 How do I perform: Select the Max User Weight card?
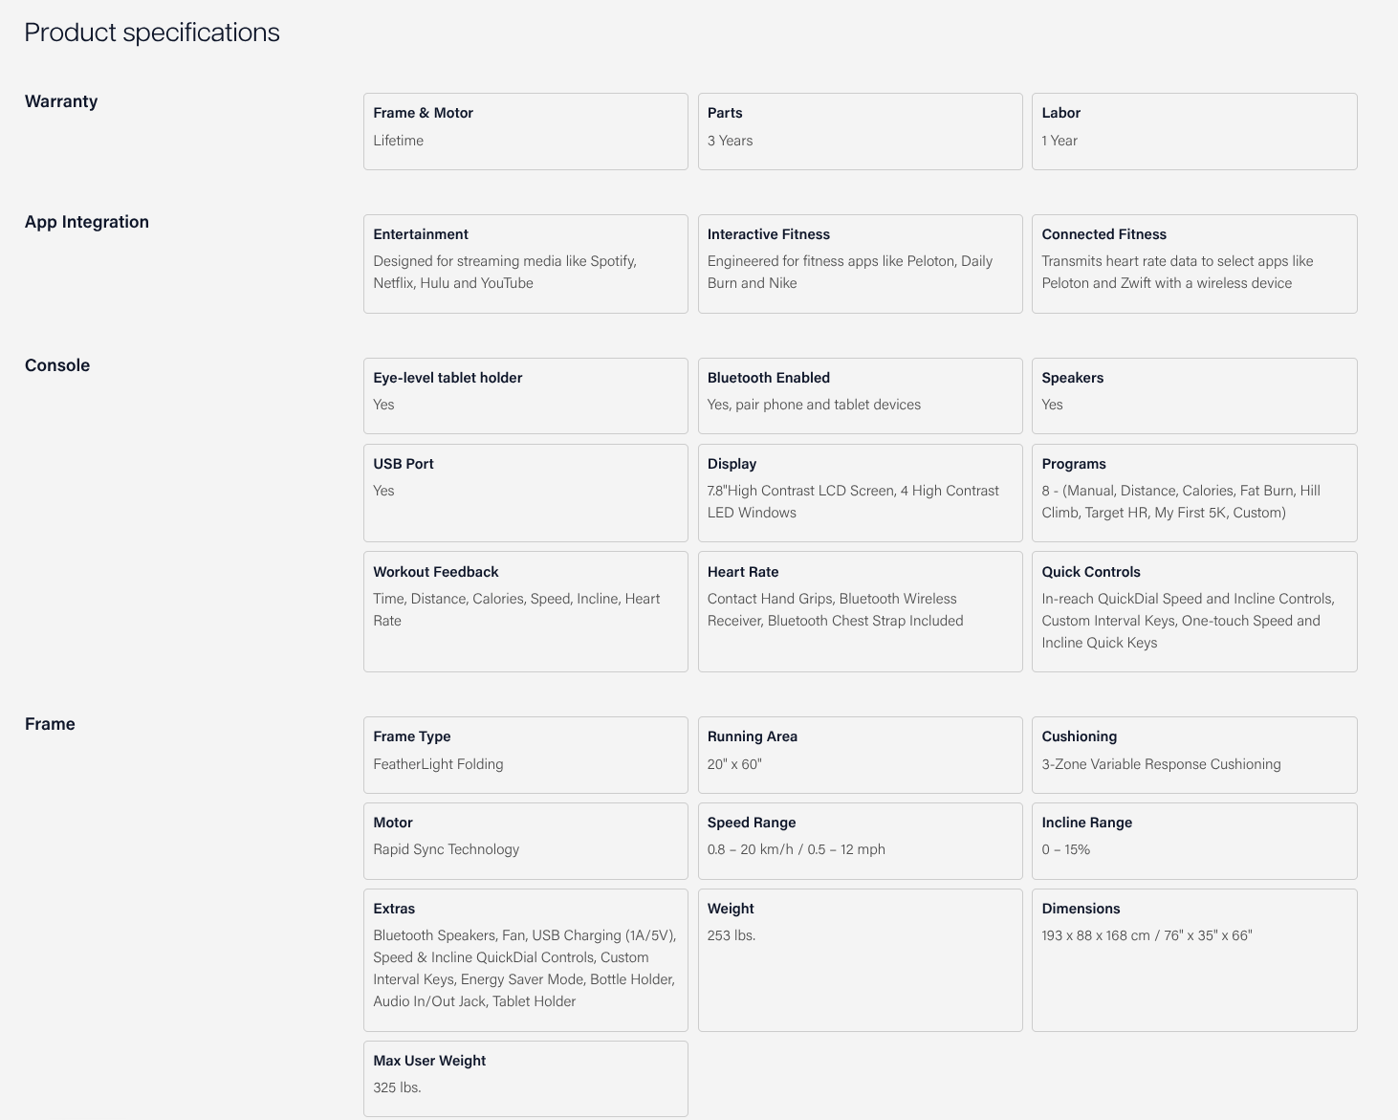pos(525,1078)
